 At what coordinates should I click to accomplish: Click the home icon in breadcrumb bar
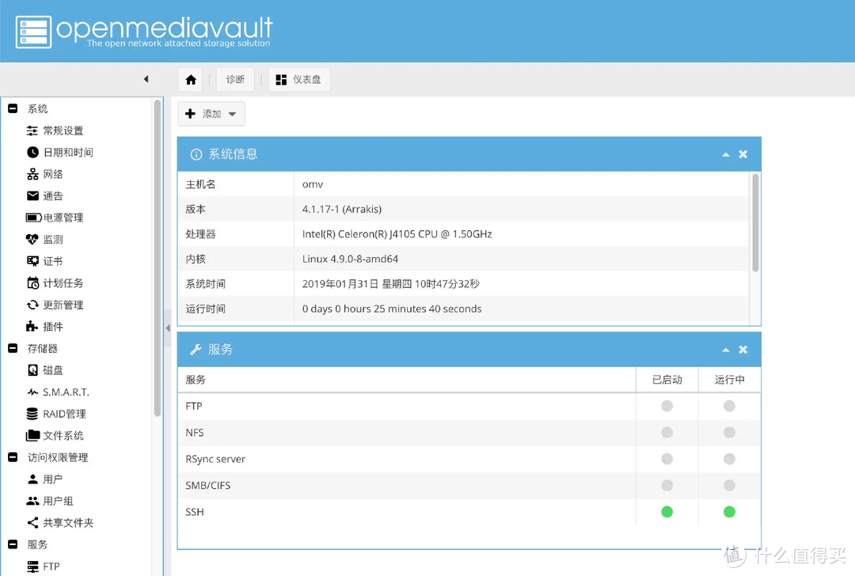coord(191,80)
